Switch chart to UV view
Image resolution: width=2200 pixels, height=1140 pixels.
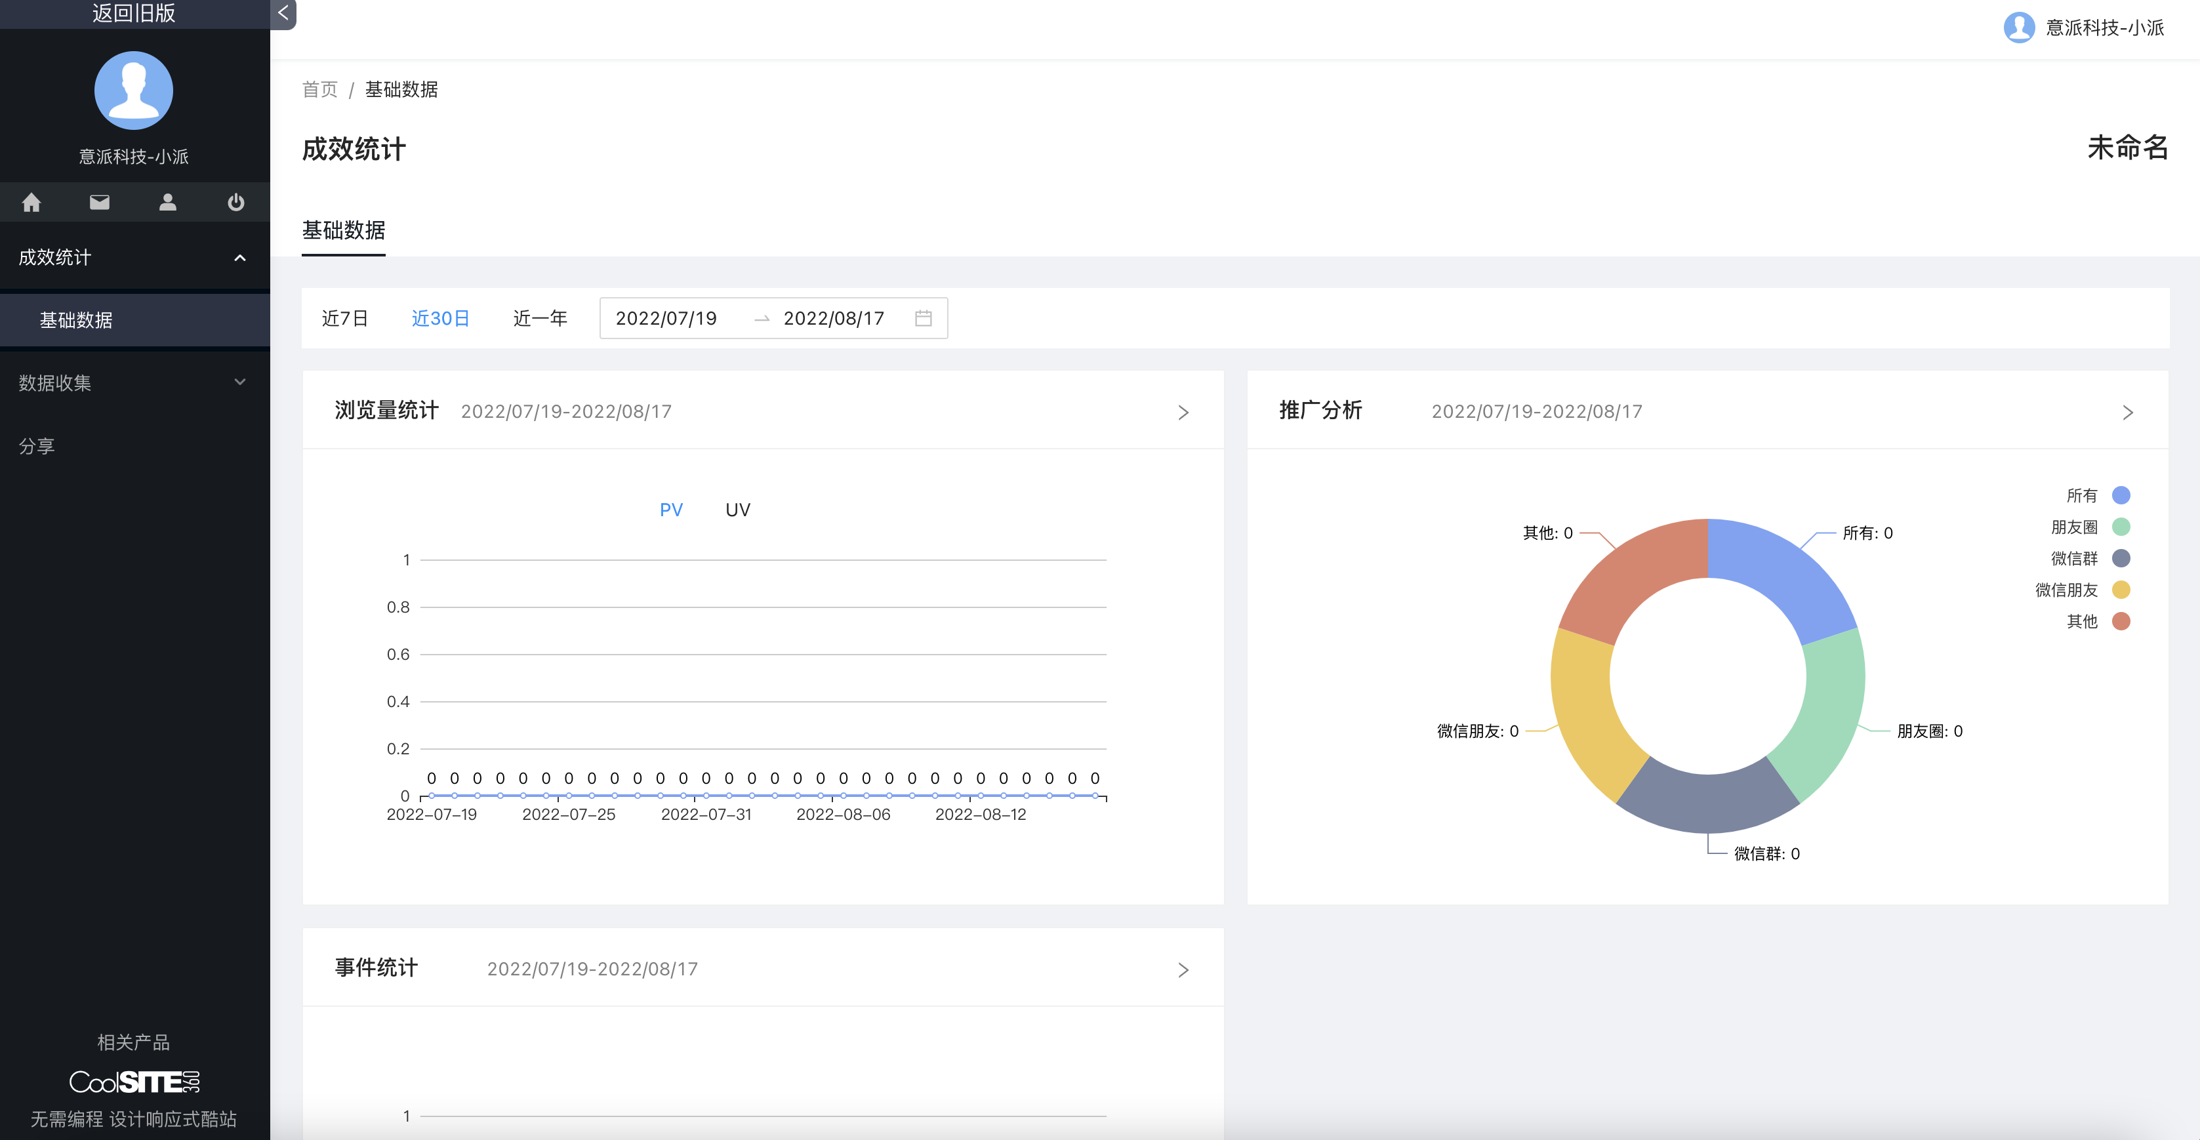click(737, 510)
